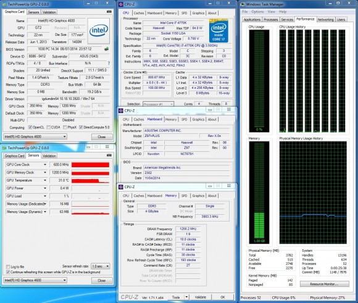Open the CPU-Z Tools dropdown arrow
Screen dimensions: 358x303
click(186, 297)
